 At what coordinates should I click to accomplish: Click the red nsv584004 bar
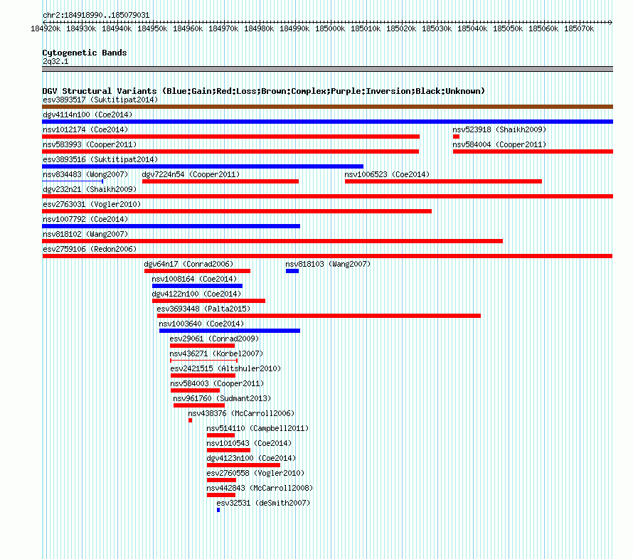533,151
